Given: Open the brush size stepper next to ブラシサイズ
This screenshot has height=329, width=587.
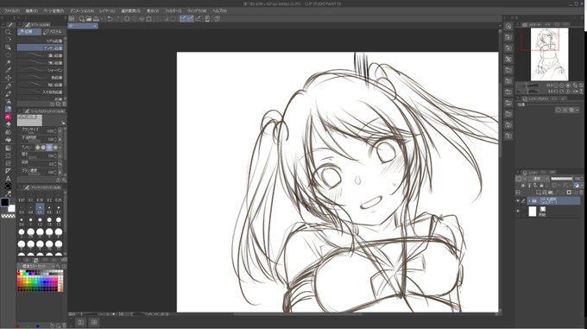Looking at the screenshot, I should click(55, 131).
